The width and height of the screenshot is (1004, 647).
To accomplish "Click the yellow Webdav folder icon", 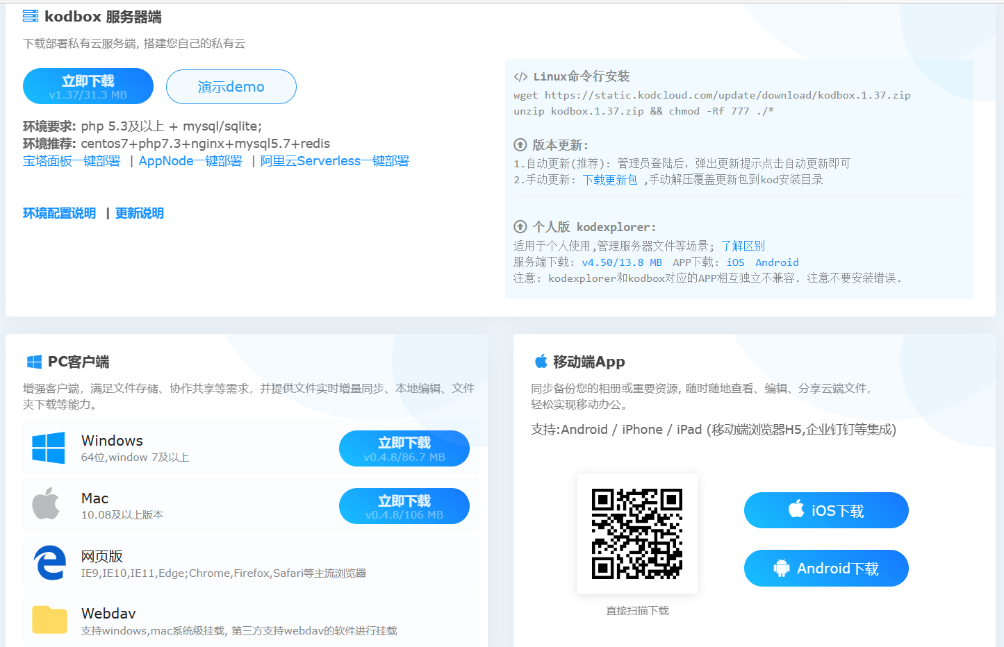I will [49, 619].
